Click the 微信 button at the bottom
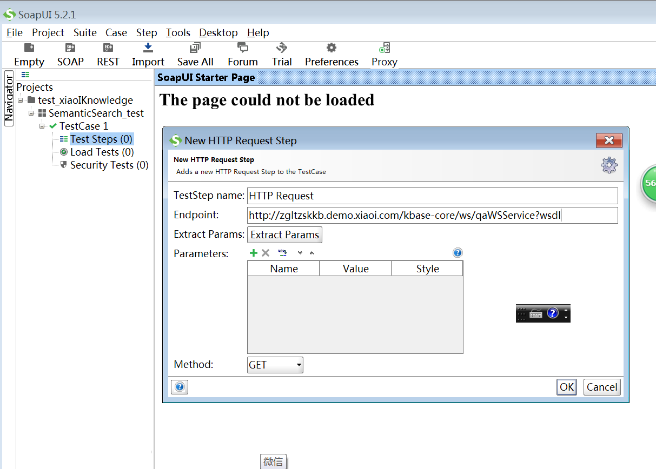 [273, 461]
